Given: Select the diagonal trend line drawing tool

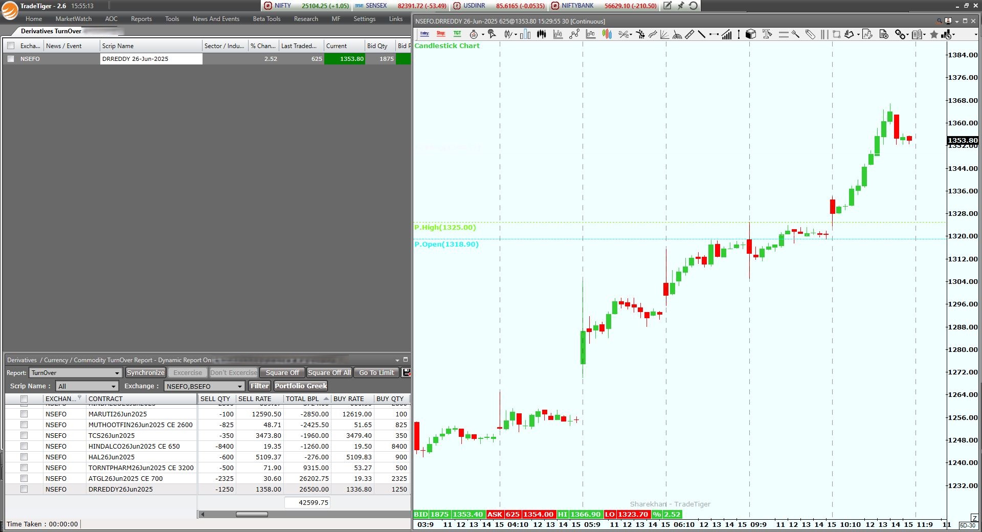Looking at the screenshot, I should (702, 34).
